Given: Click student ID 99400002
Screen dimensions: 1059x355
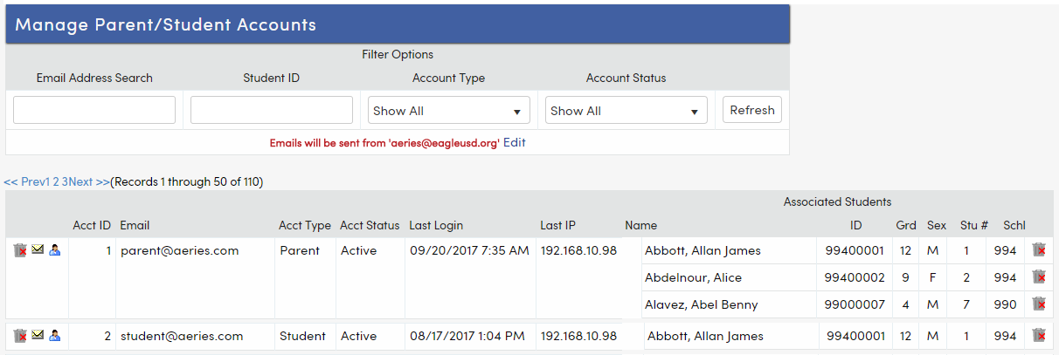Looking at the screenshot, I should click(x=855, y=277).
